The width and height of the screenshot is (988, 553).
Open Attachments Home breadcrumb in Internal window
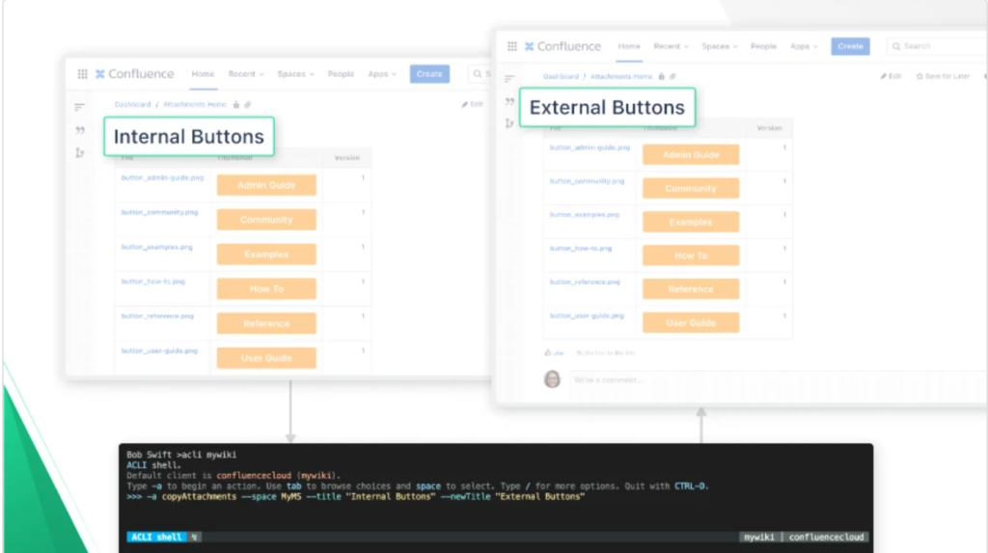click(x=195, y=104)
